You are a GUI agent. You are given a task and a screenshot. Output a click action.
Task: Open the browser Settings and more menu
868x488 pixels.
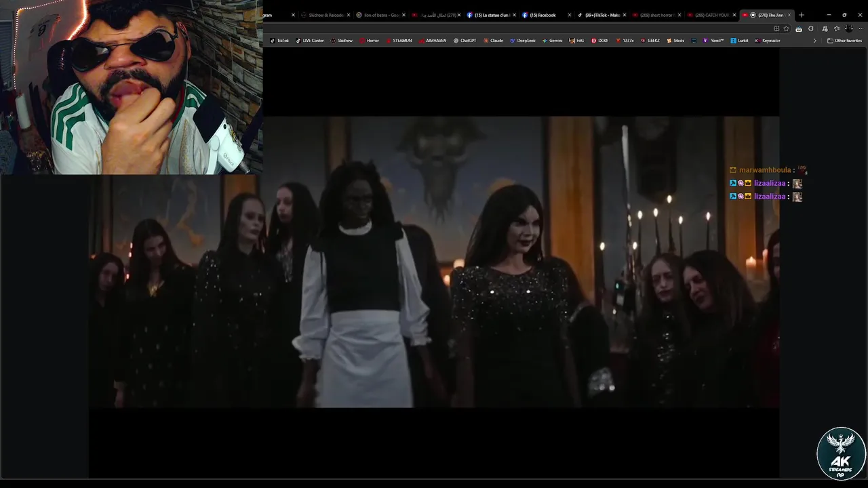click(x=861, y=28)
